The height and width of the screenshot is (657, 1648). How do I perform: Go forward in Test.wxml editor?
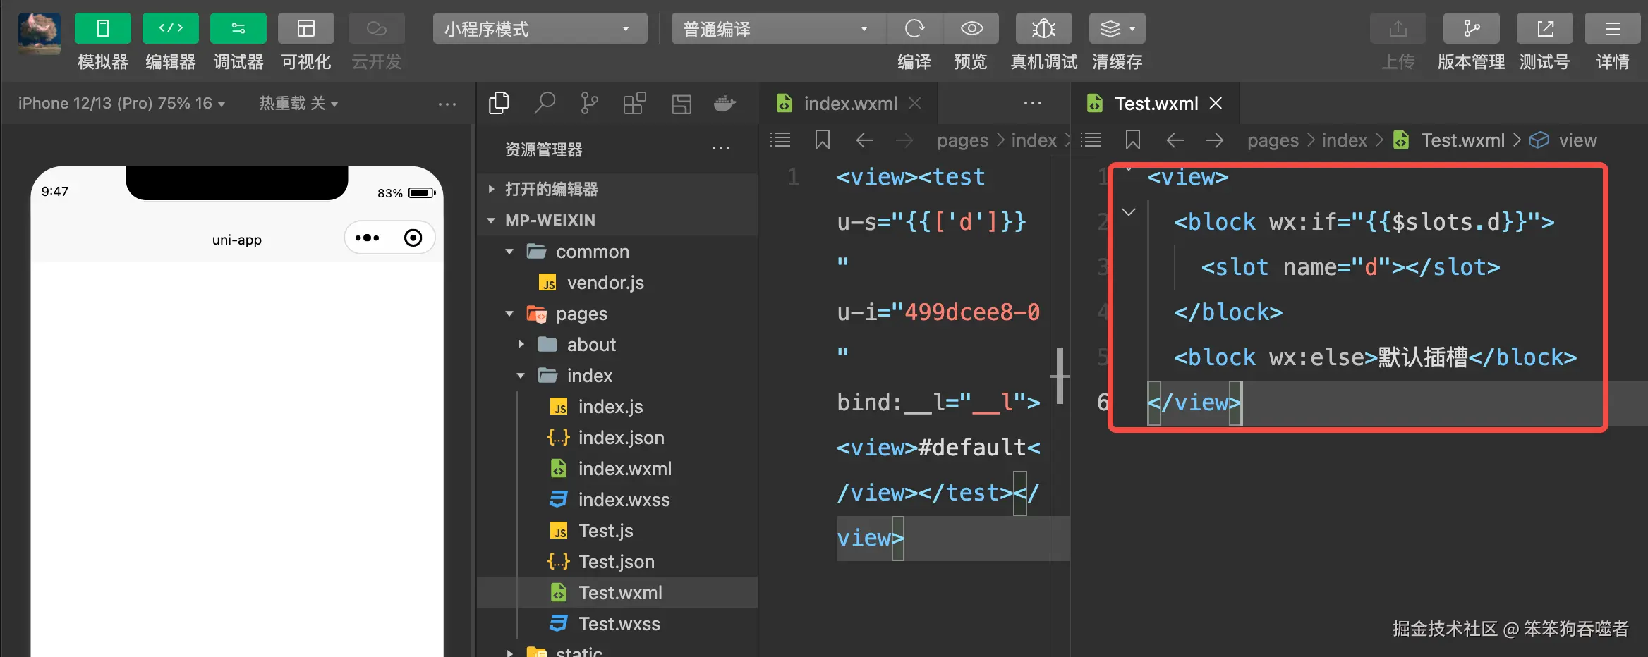pyautogui.click(x=1215, y=140)
